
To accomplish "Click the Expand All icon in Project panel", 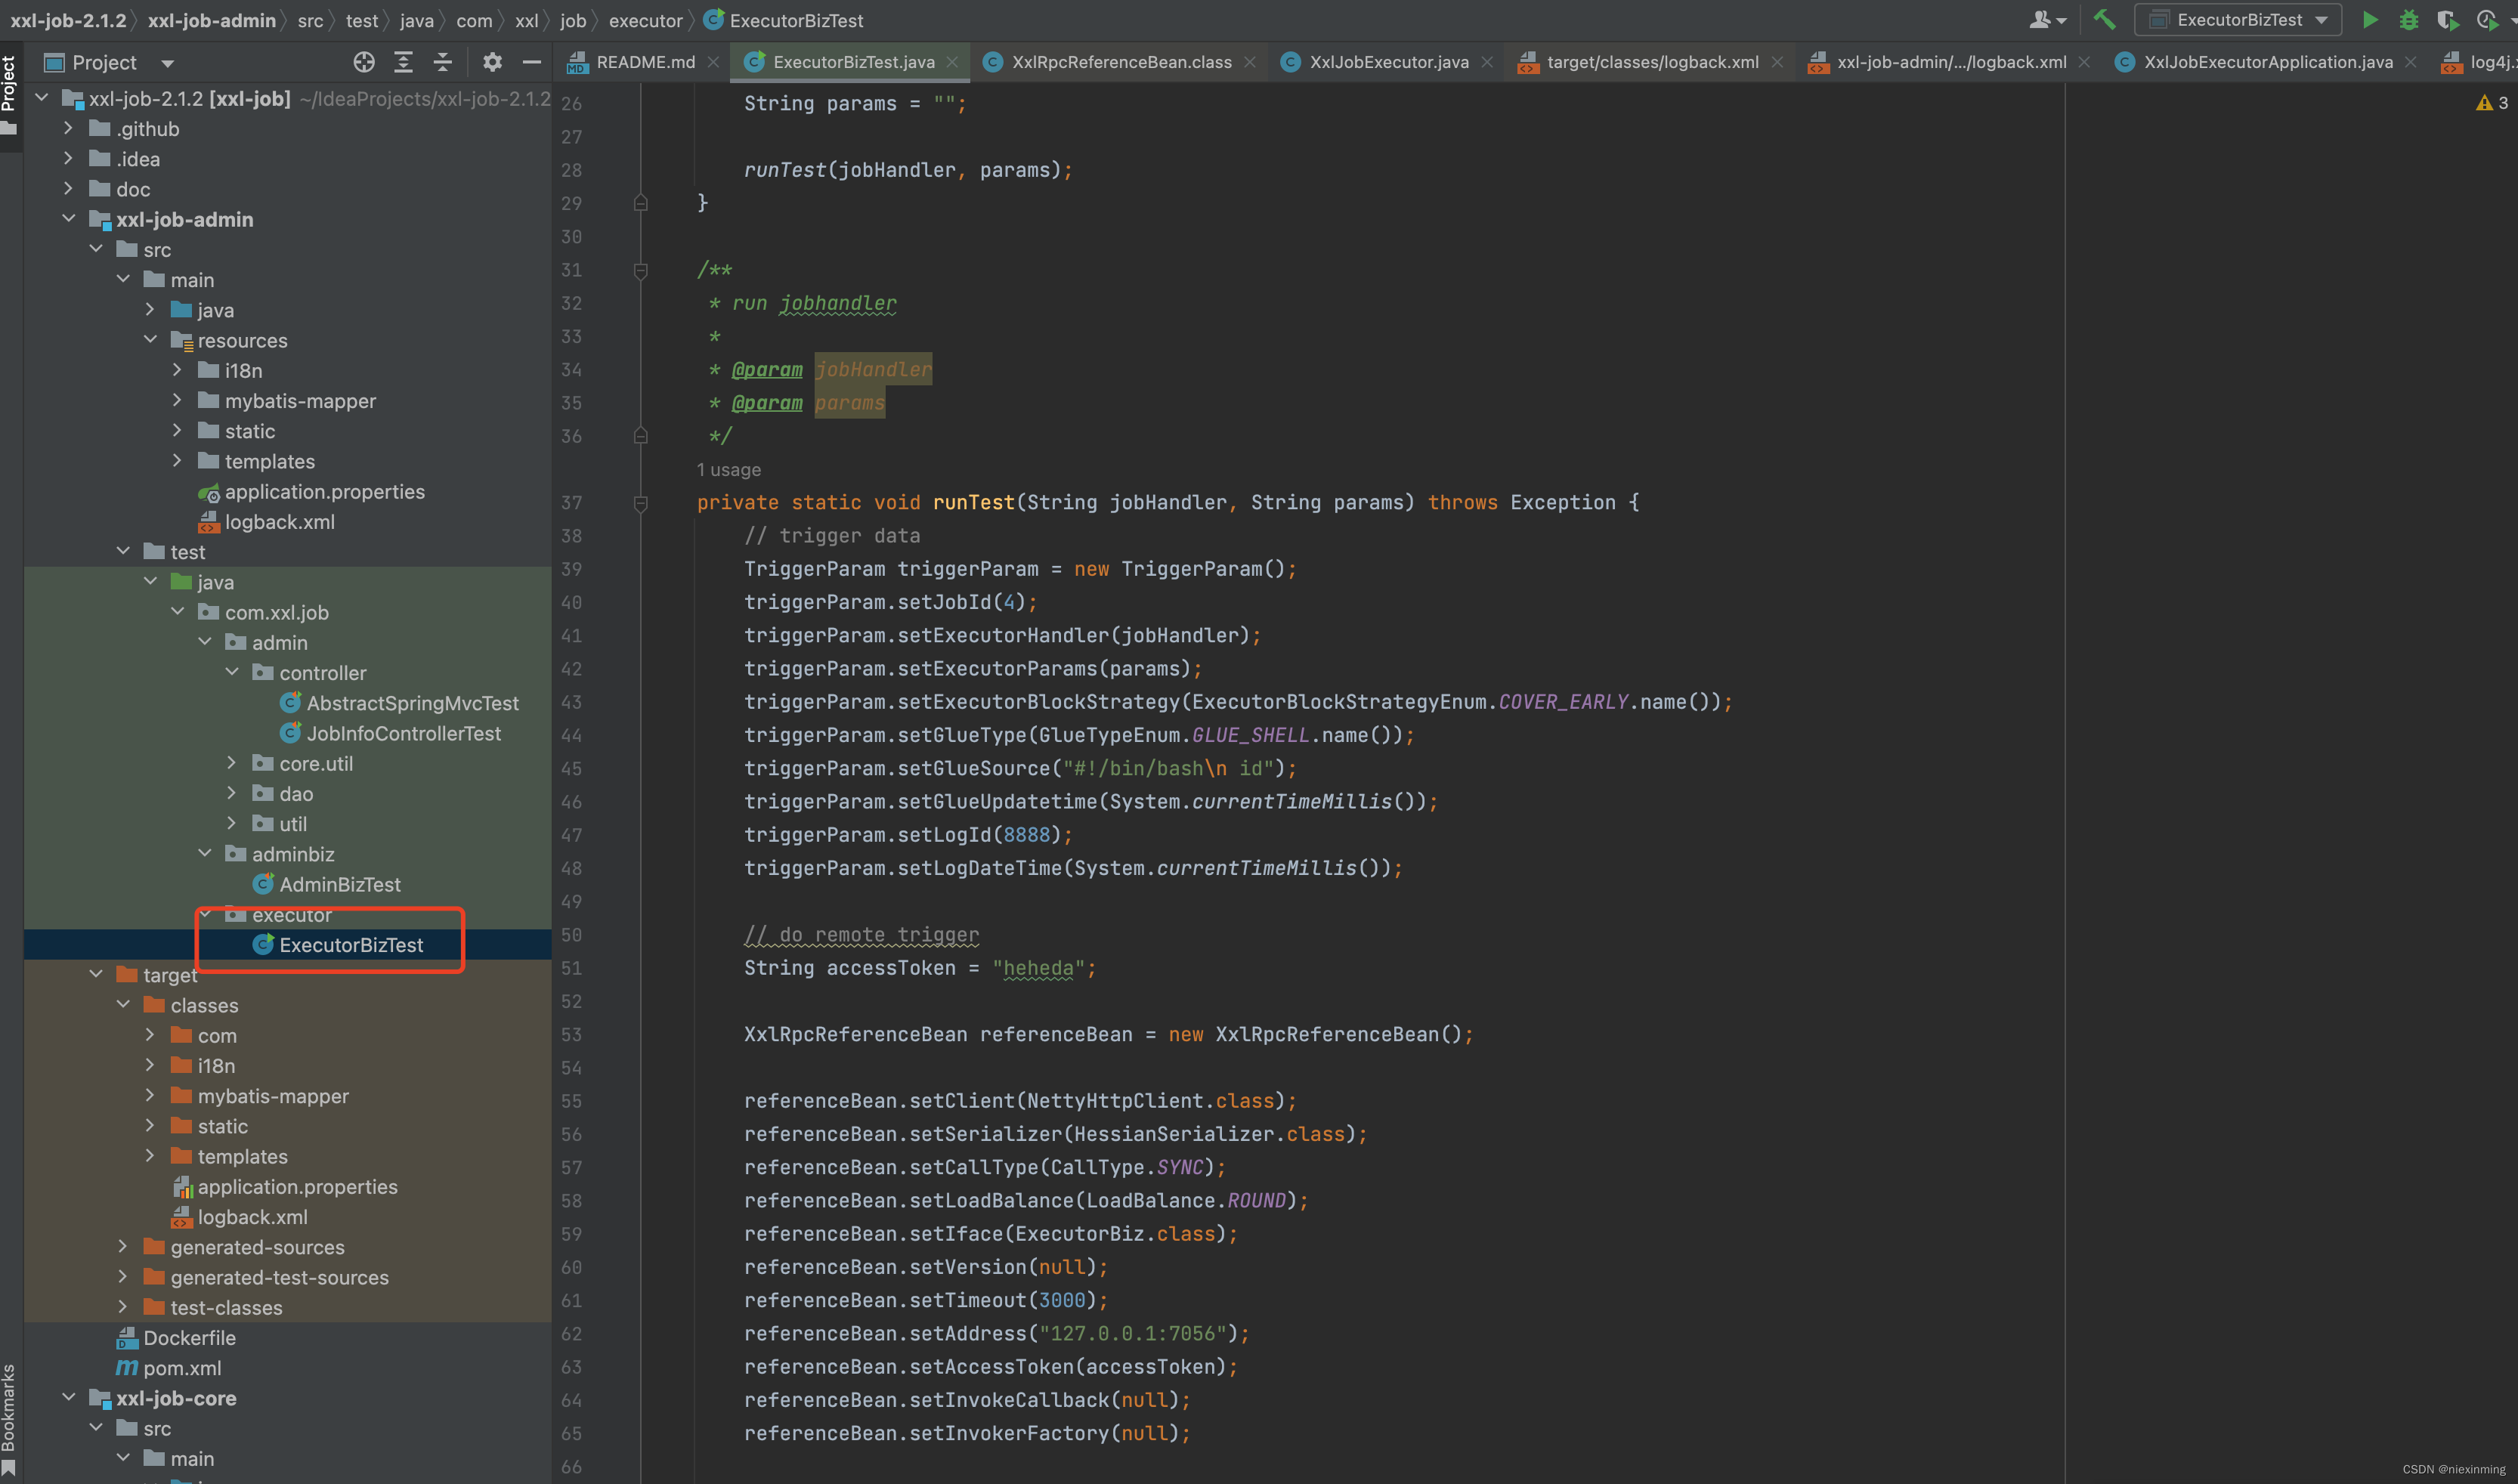I will [403, 62].
